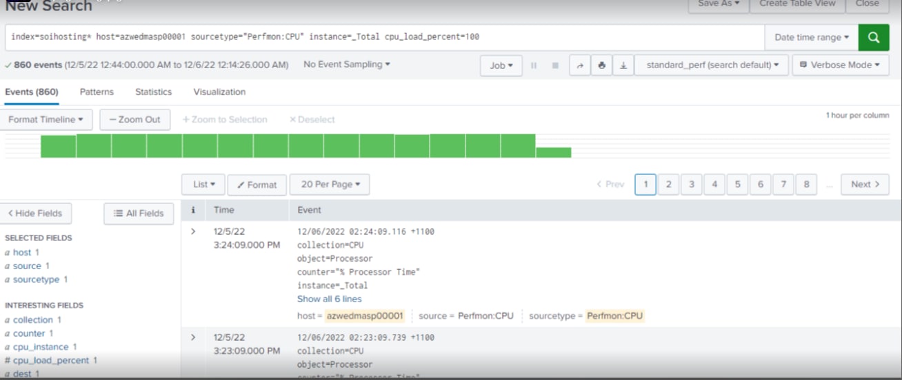
Task: Go to results page 7
Action: pos(783,184)
